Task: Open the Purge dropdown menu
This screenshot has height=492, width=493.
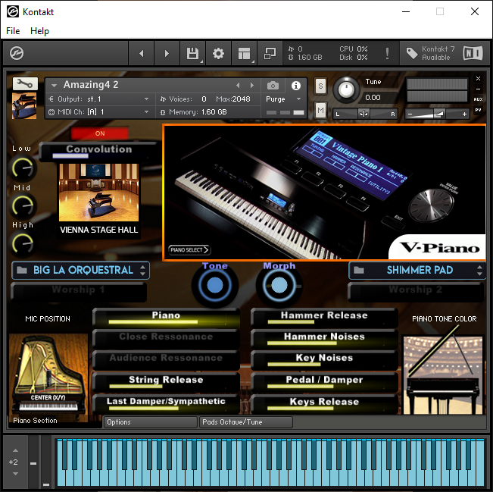Action: 283,99
